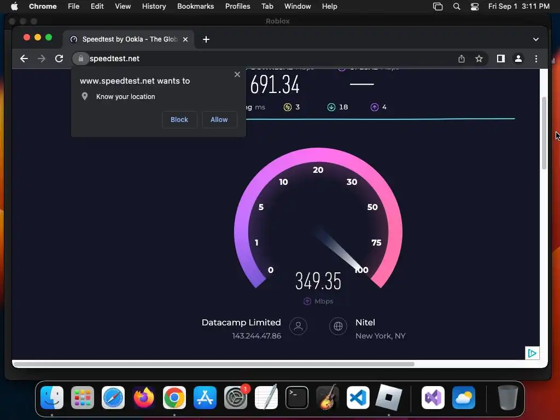The height and width of the screenshot is (420, 560).
Task: Open Visual Studio from the Dock
Action: point(433,398)
